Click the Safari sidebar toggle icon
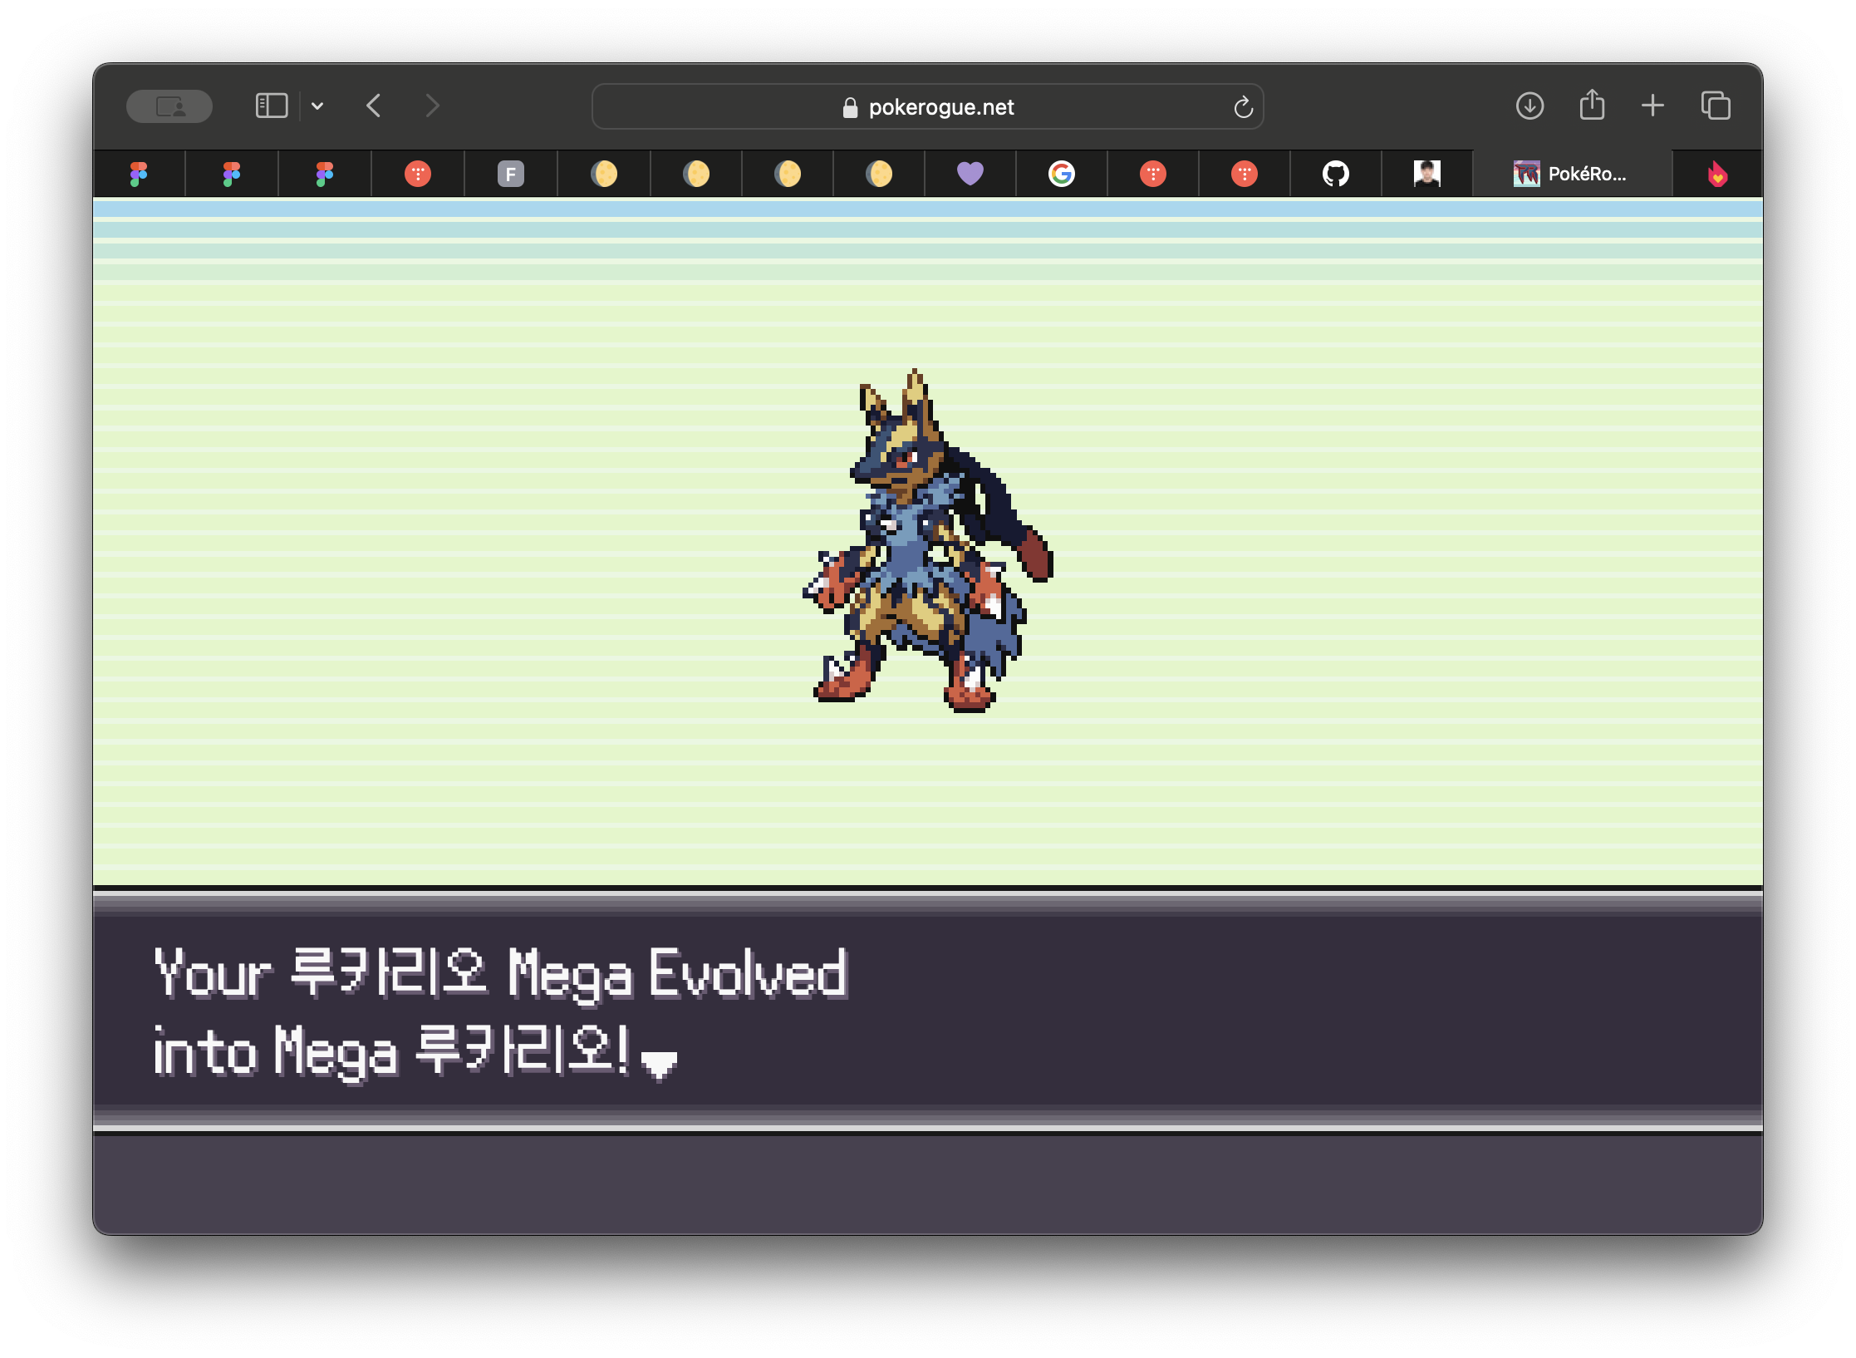1856x1358 pixels. 271,106
